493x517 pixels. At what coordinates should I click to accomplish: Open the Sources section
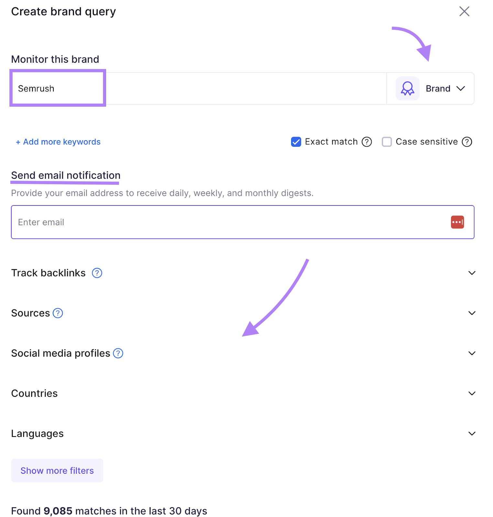[472, 313]
